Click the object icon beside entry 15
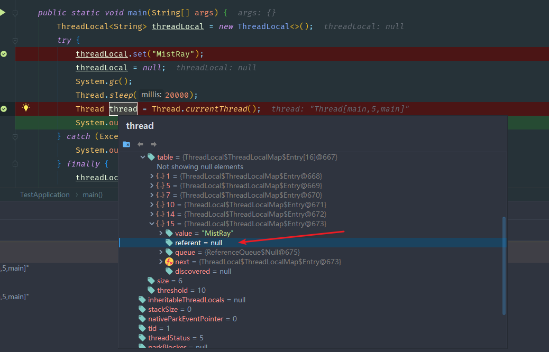Viewport: 549px width, 352px height. [160, 224]
